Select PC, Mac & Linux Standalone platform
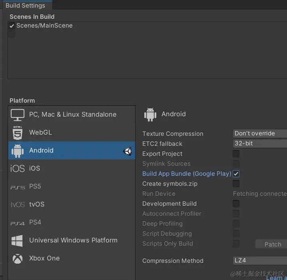This screenshot has width=287, height=280. tap(72, 115)
